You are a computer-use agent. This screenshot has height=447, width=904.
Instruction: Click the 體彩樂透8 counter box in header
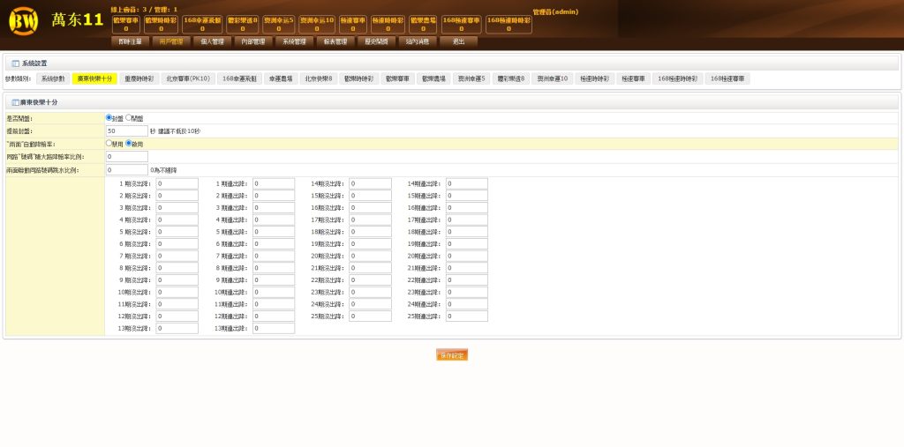[242, 24]
